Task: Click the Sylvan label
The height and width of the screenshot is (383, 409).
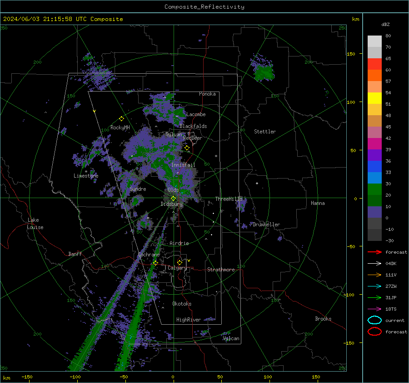Action: click(x=174, y=134)
